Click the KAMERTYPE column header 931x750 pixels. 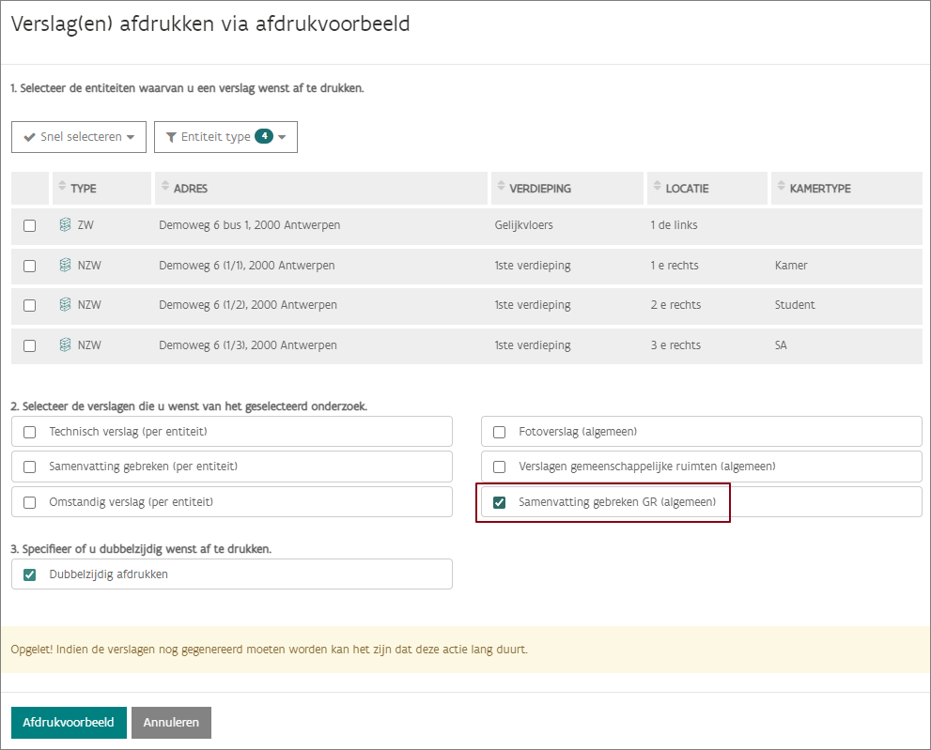click(x=819, y=189)
